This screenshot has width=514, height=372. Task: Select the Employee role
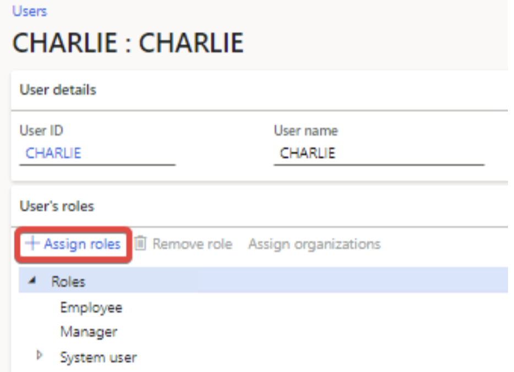91,307
